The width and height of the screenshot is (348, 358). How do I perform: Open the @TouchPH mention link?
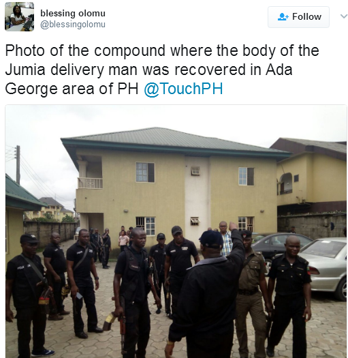(x=183, y=89)
